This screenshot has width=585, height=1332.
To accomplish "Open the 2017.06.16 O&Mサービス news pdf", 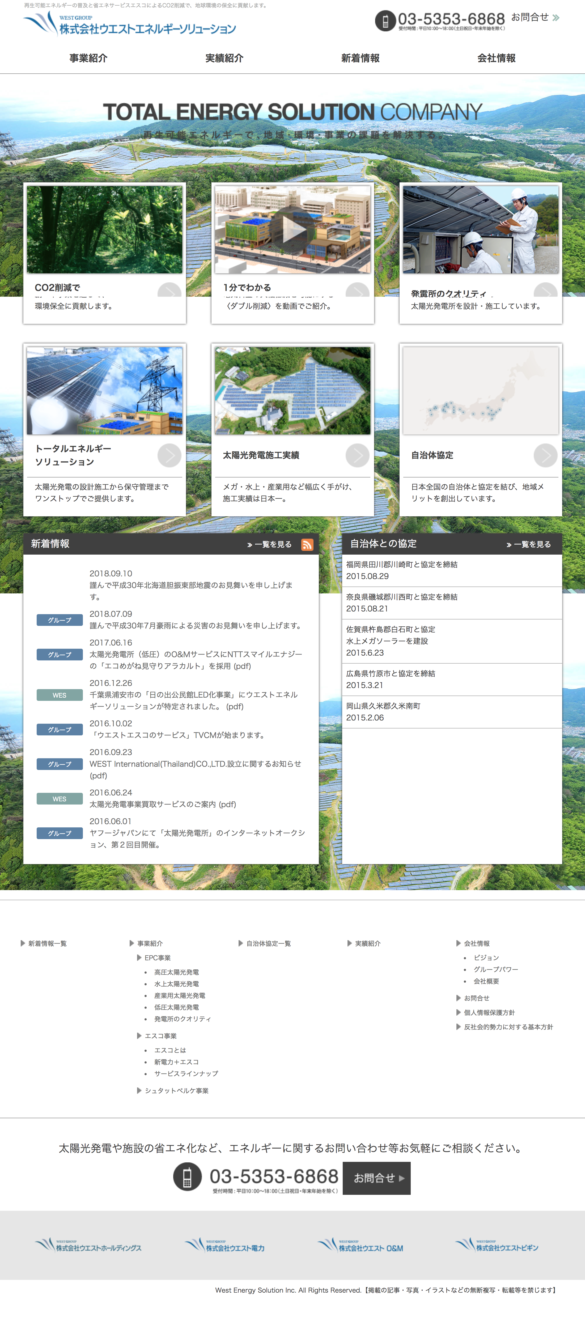I will coord(196,660).
